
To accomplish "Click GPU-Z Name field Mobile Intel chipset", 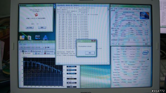I will coord(130,49).
